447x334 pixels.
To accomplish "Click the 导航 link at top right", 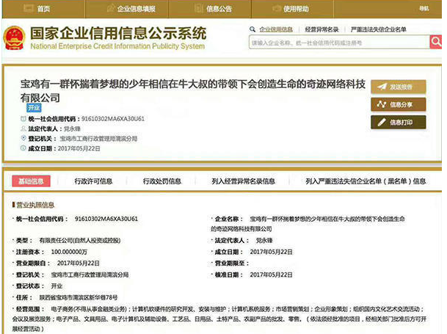I will (424, 8).
